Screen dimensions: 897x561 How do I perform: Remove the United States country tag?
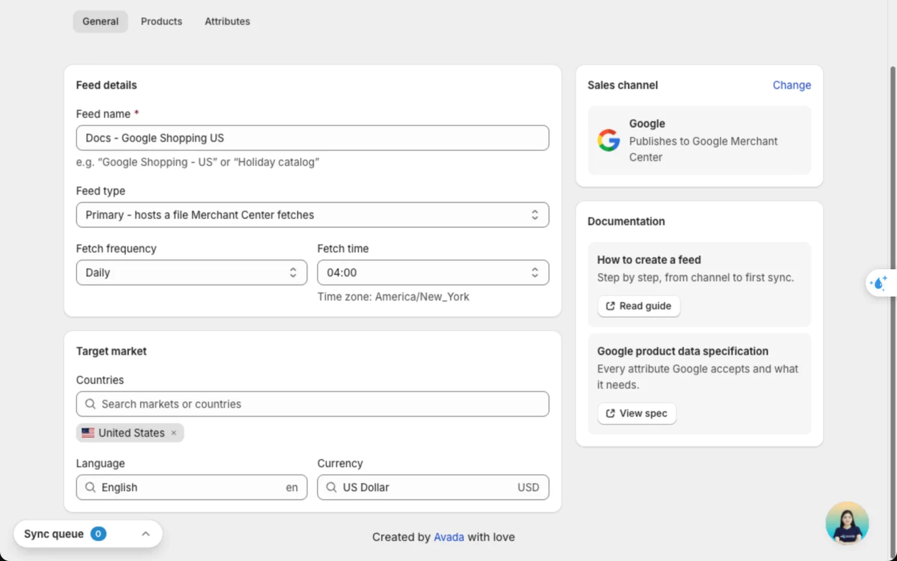pos(174,433)
